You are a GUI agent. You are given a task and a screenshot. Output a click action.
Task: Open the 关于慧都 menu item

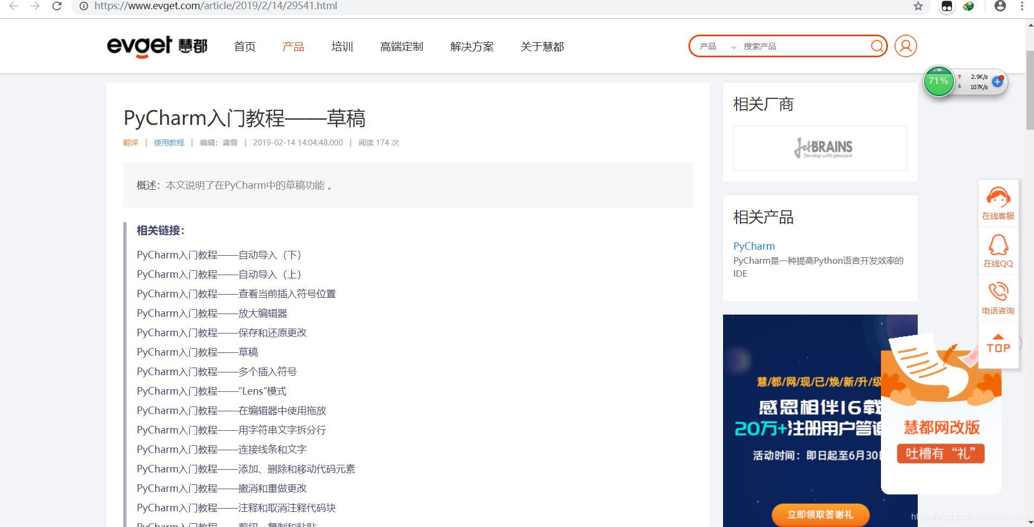click(542, 47)
